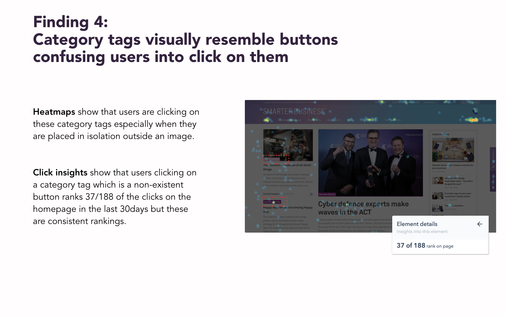Click the Telstra.com top link
Image resolution: width=506 pixels, height=316 pixels.
[429, 103]
